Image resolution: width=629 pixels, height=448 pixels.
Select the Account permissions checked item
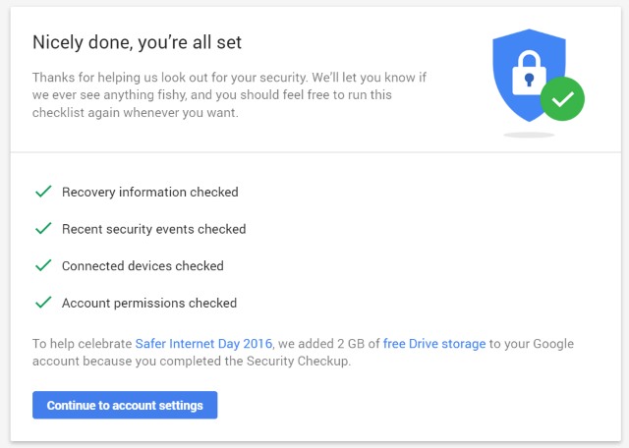click(x=148, y=304)
